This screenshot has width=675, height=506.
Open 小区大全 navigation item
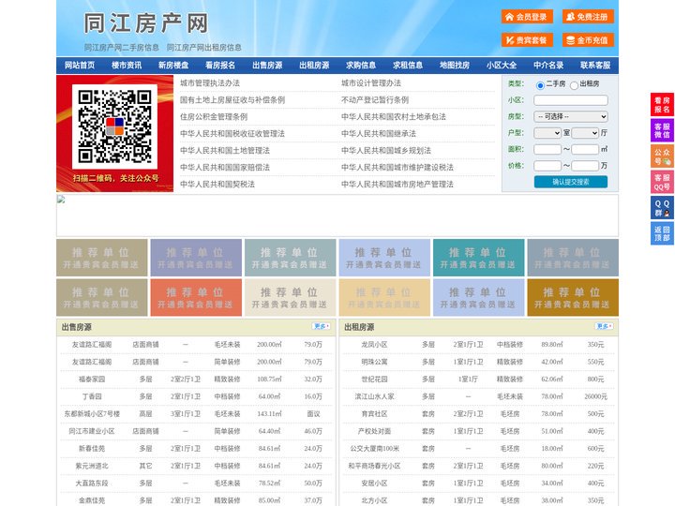click(502, 66)
